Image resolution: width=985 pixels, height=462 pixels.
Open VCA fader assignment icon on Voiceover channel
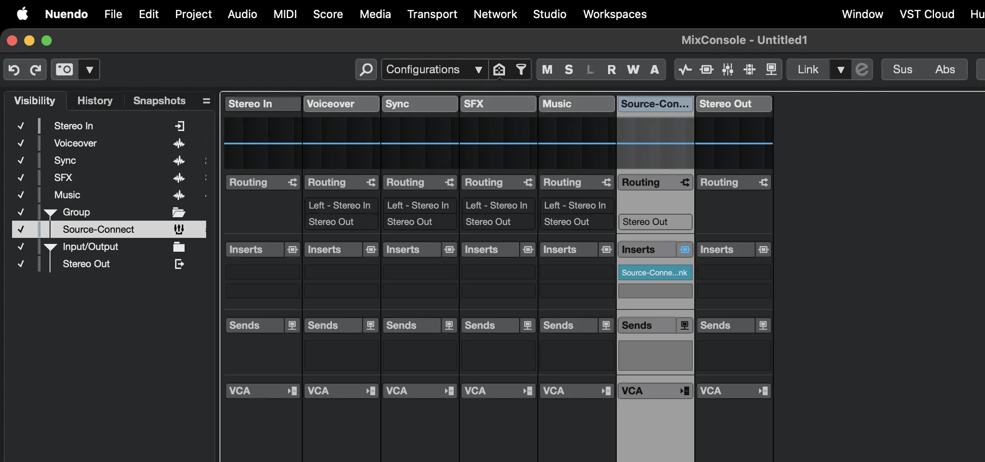click(x=371, y=391)
